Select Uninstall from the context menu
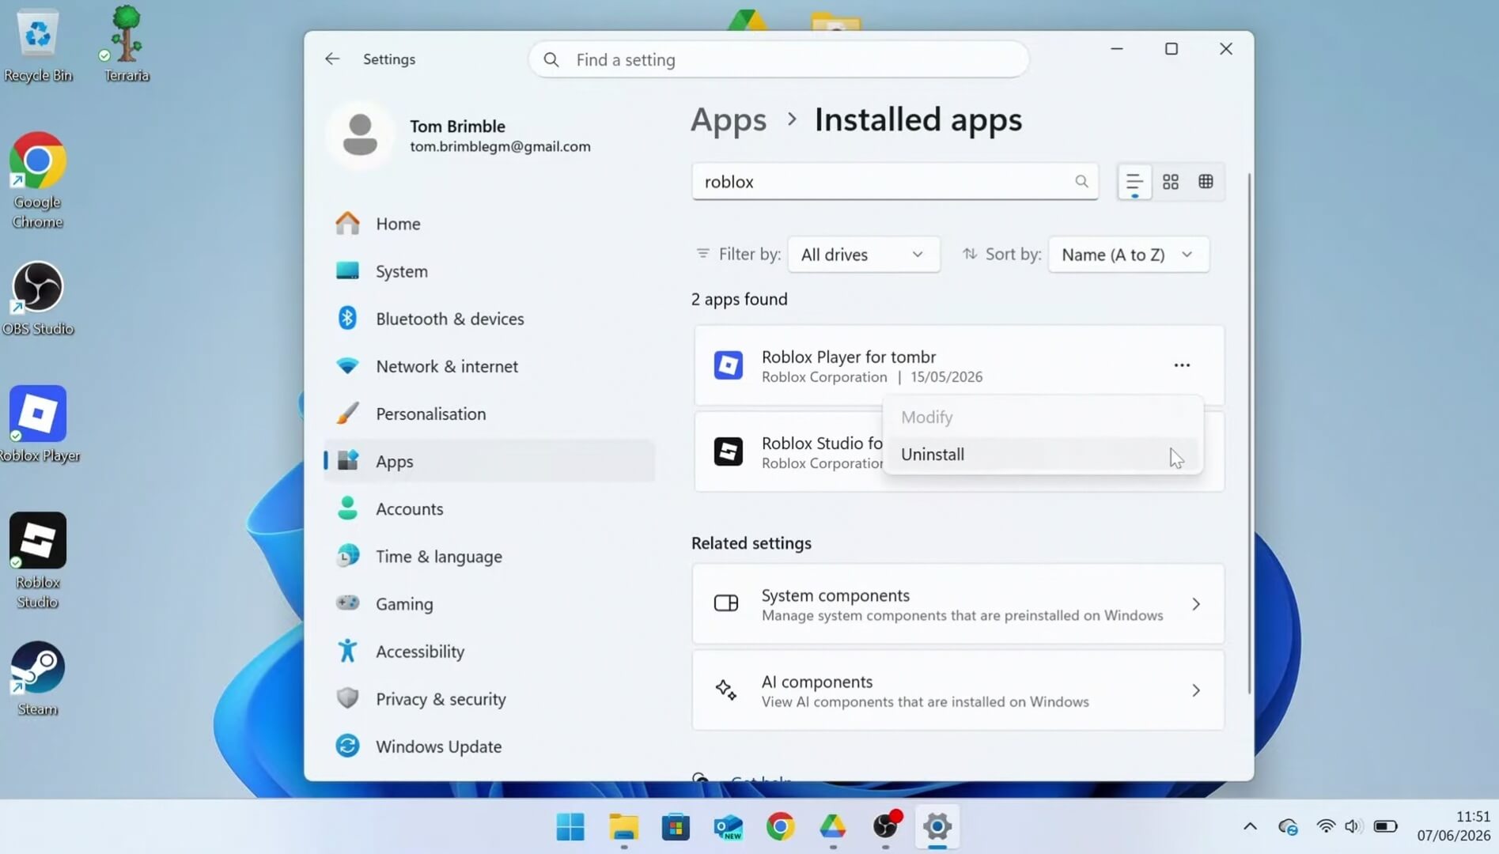 click(x=1043, y=454)
